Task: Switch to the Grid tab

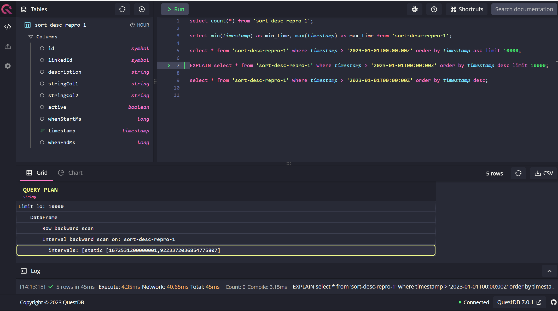Action: [x=37, y=173]
